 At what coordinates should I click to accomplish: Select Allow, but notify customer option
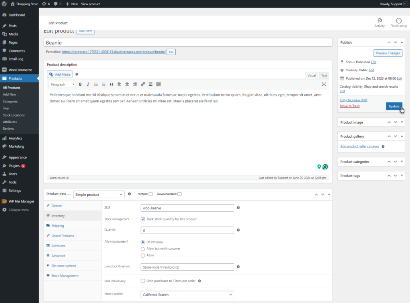(143, 249)
